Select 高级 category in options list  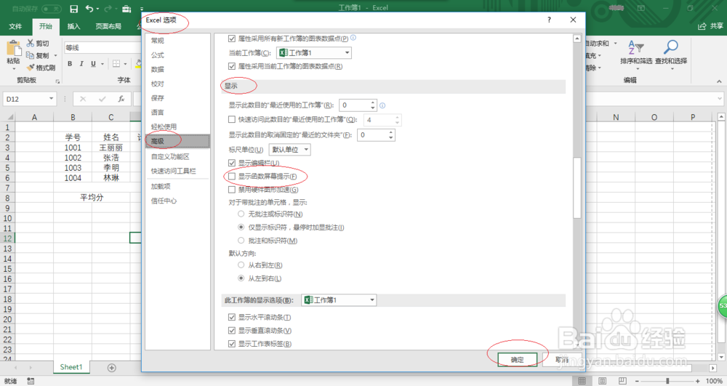177,141
